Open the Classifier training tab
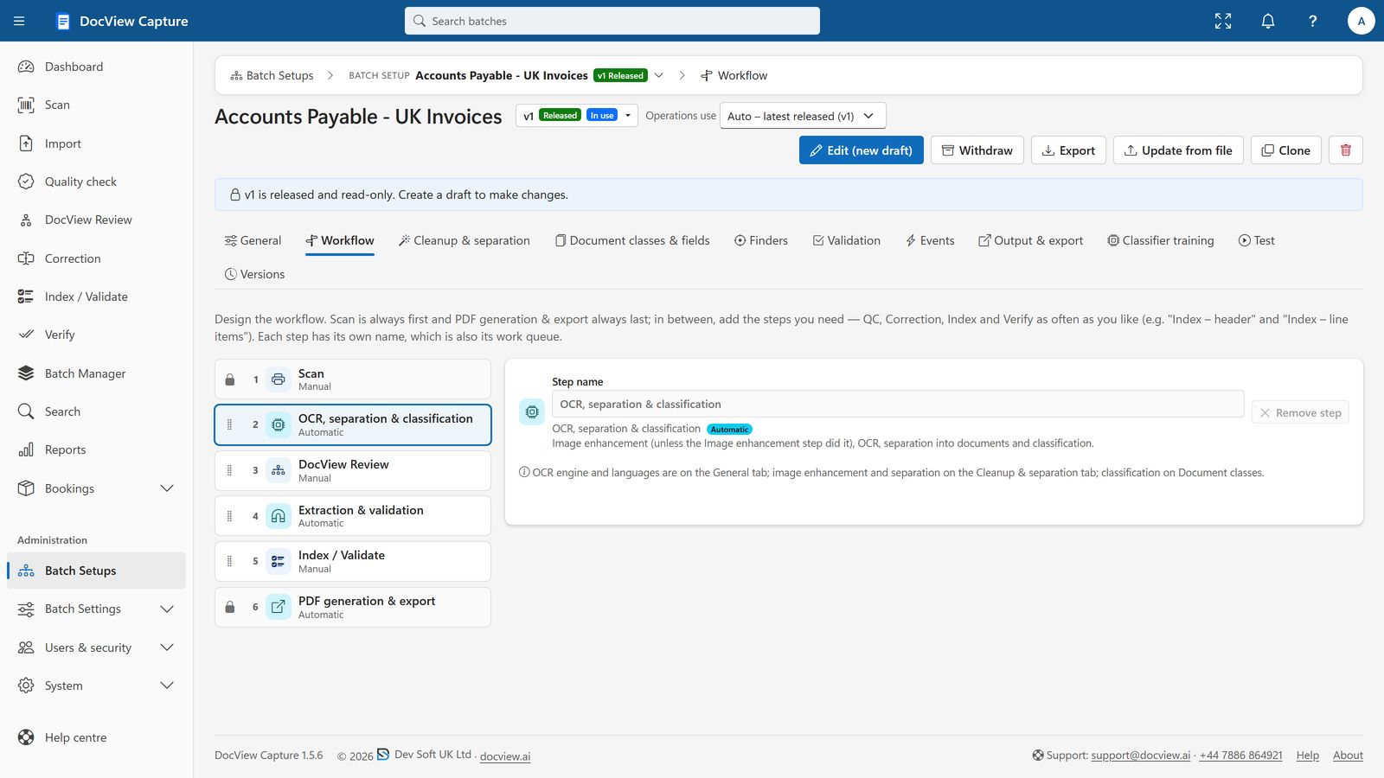 pos(1161,240)
